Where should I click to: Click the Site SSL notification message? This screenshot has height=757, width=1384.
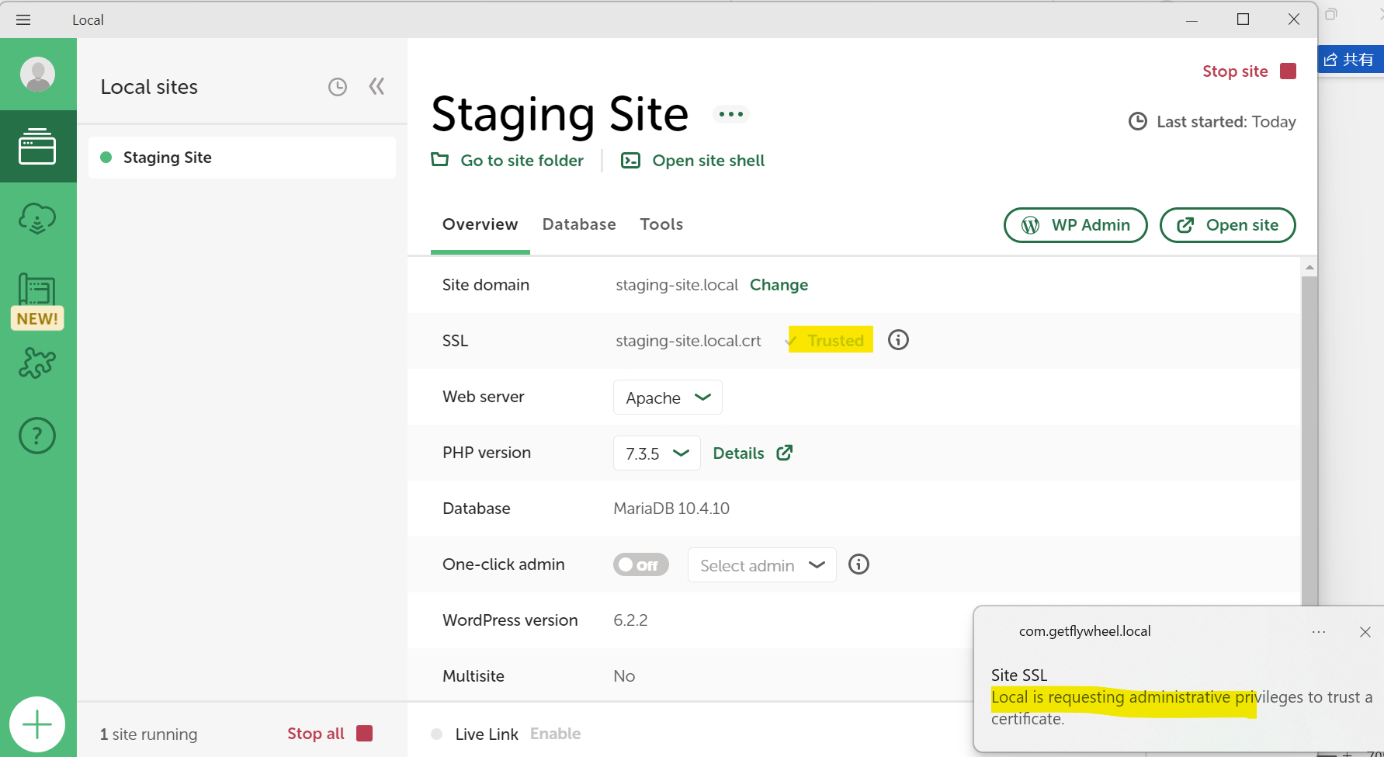pos(1181,708)
